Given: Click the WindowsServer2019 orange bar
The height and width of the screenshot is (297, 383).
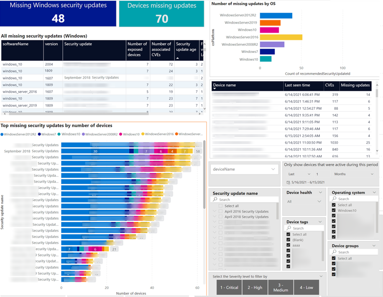Looking at the screenshot, I should coord(270,23).
